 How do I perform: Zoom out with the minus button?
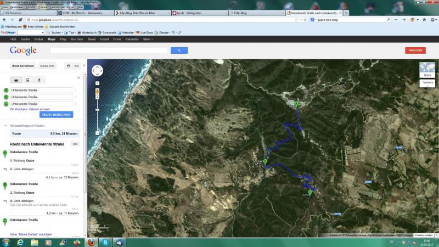(98, 132)
